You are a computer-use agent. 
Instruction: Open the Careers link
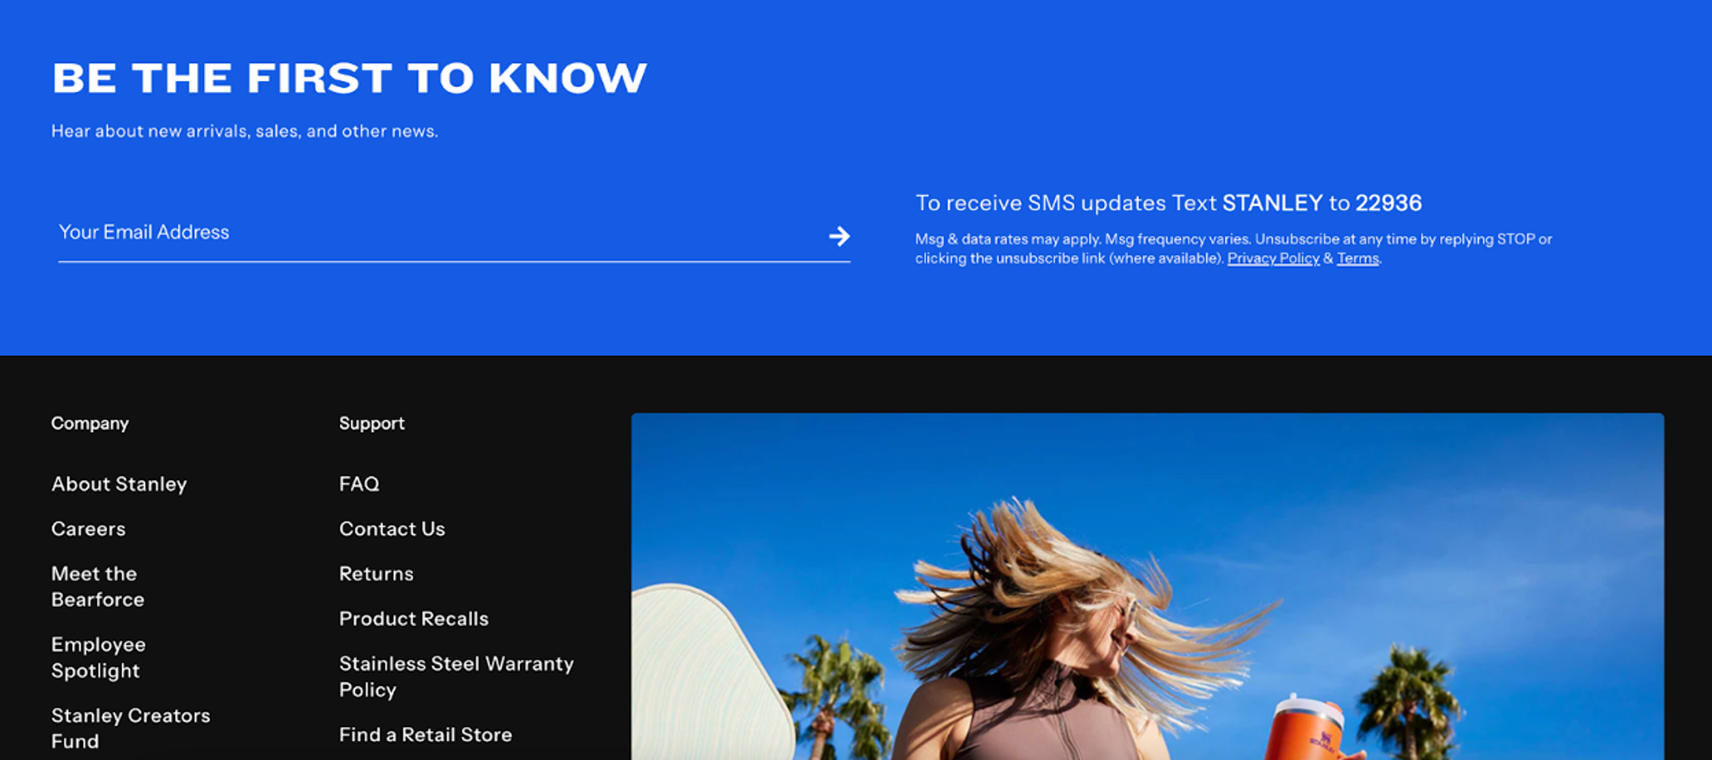click(x=88, y=529)
